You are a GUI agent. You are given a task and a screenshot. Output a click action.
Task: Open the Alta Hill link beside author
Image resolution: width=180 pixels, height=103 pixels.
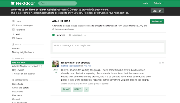coord(87,66)
